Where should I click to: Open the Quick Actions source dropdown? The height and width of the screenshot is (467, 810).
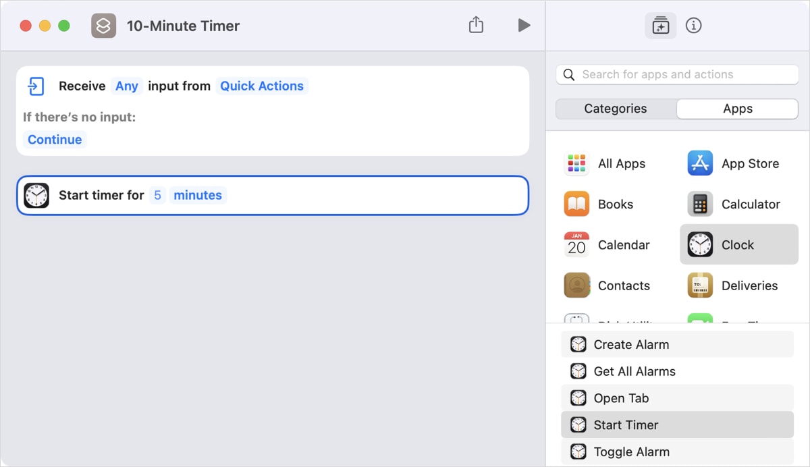(262, 86)
